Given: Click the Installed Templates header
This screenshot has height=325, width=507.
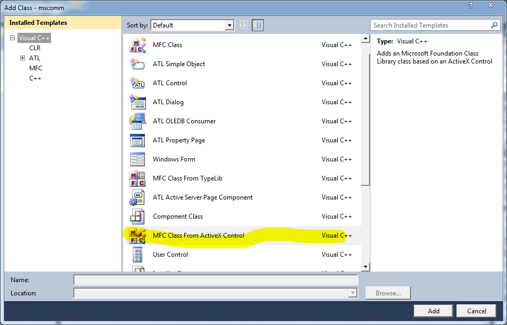Looking at the screenshot, I should pos(63,23).
